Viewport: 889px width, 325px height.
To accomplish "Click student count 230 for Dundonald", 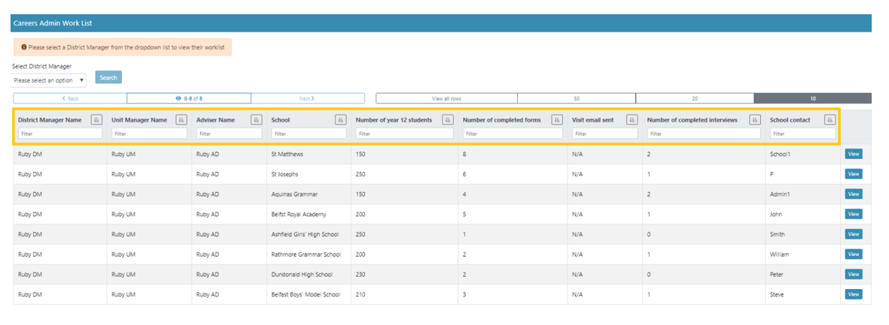I will coord(361,274).
